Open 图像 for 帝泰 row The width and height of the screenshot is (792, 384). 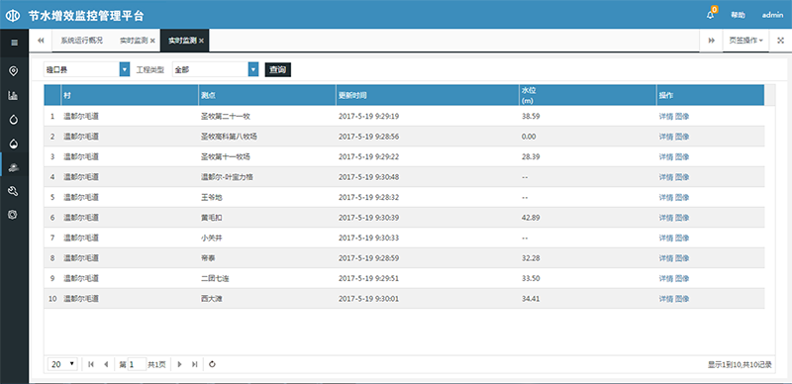(x=682, y=258)
